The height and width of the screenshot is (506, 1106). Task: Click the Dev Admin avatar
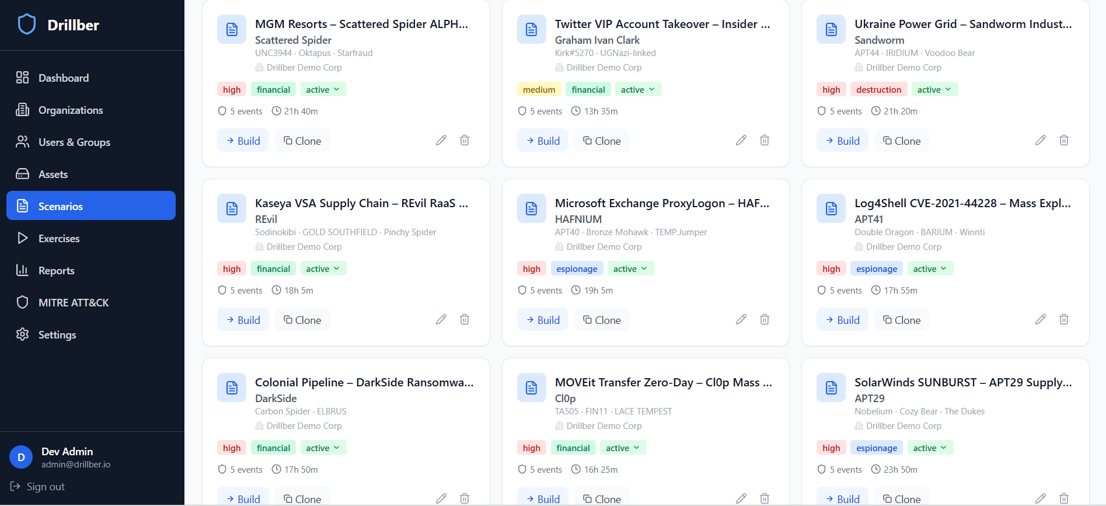coord(21,458)
